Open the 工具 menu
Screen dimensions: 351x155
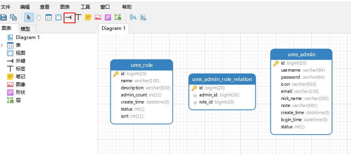click(85, 7)
